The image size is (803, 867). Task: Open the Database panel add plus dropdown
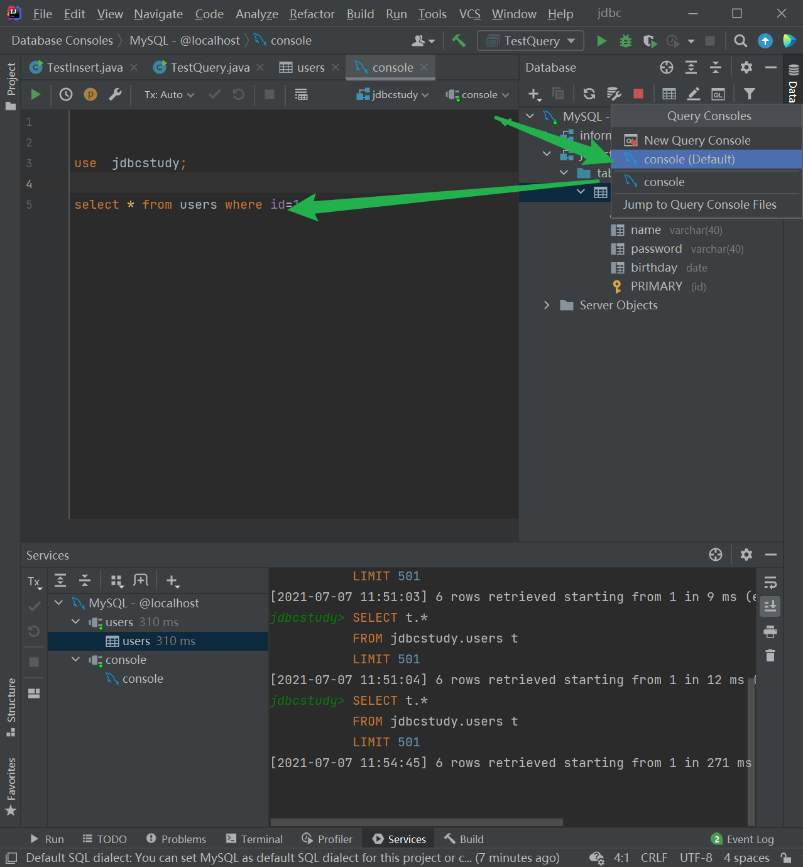coord(535,94)
